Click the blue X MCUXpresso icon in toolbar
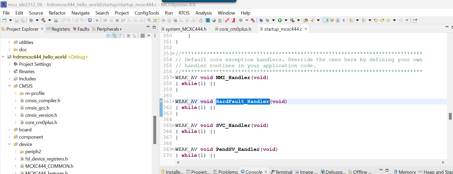Viewport: 453px width, 174px height. point(208,20)
